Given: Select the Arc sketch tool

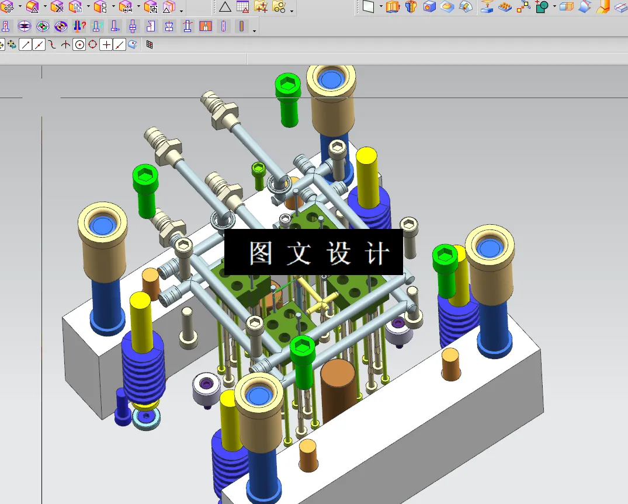Looking at the screenshot, I should coord(64,44).
